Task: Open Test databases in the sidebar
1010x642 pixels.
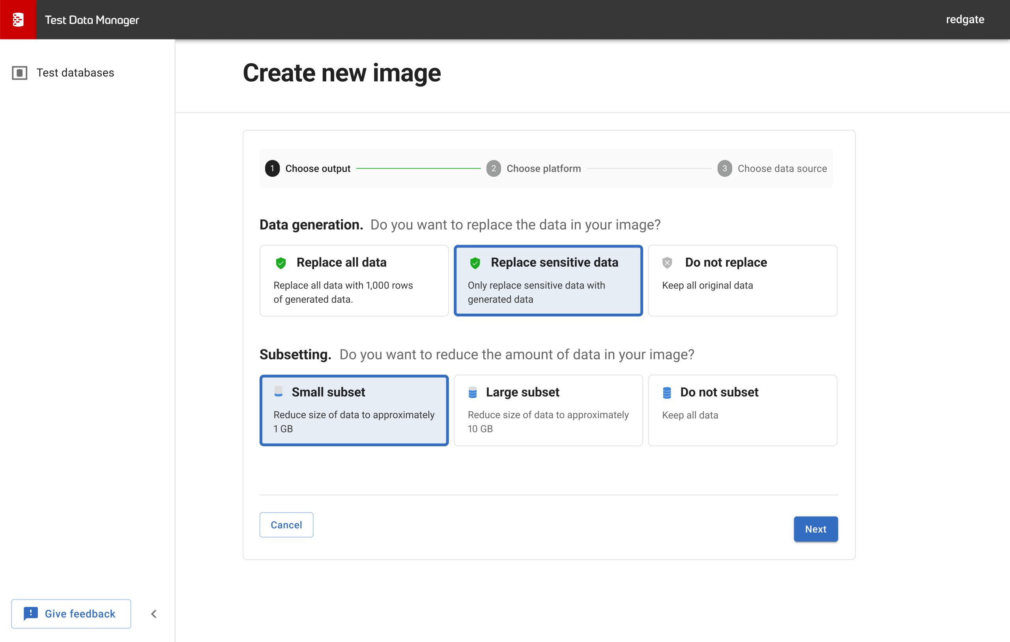Action: [x=63, y=73]
